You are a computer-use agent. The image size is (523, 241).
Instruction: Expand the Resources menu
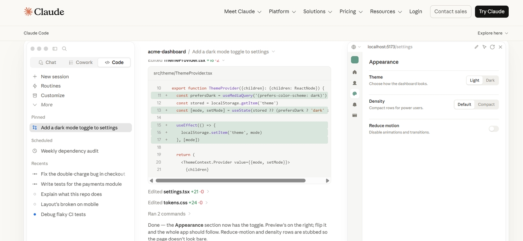386,11
